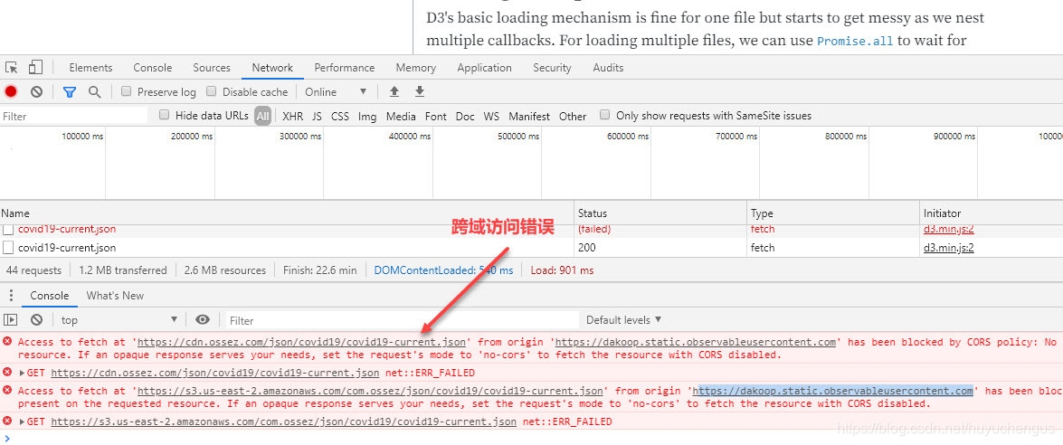Open the What's New drawer tab
The width and height of the screenshot is (1063, 445).
point(115,296)
